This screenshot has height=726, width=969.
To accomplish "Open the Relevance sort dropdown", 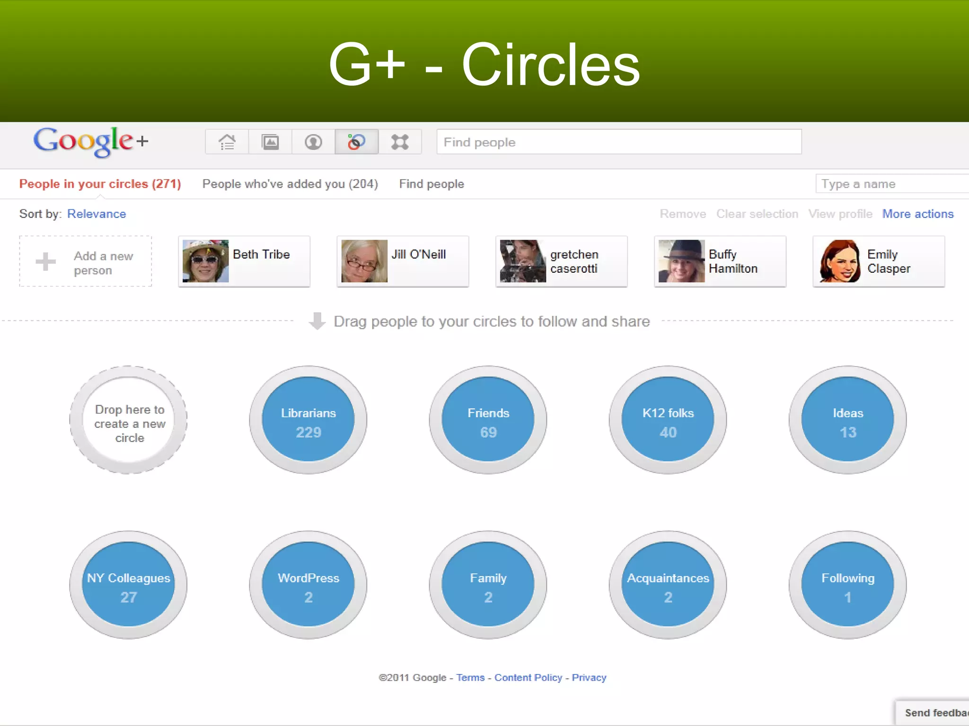I will click(97, 214).
